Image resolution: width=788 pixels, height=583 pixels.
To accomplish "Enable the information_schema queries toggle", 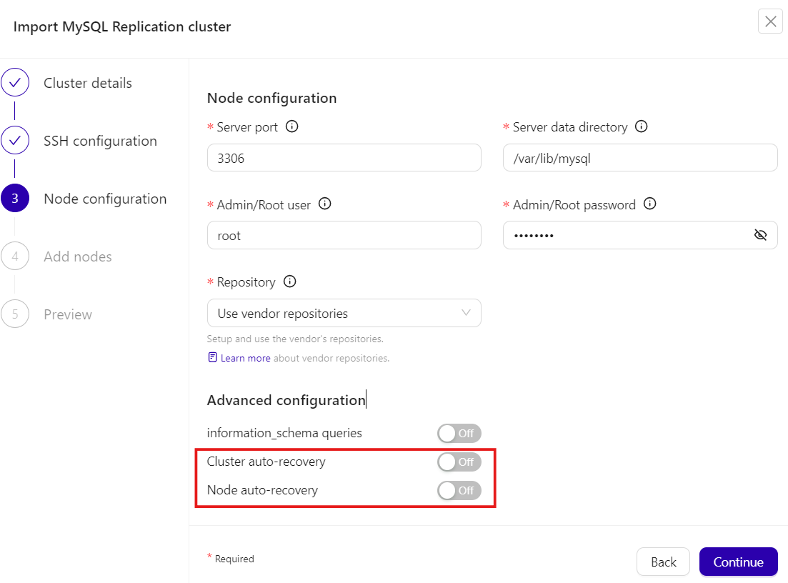I will tap(459, 433).
